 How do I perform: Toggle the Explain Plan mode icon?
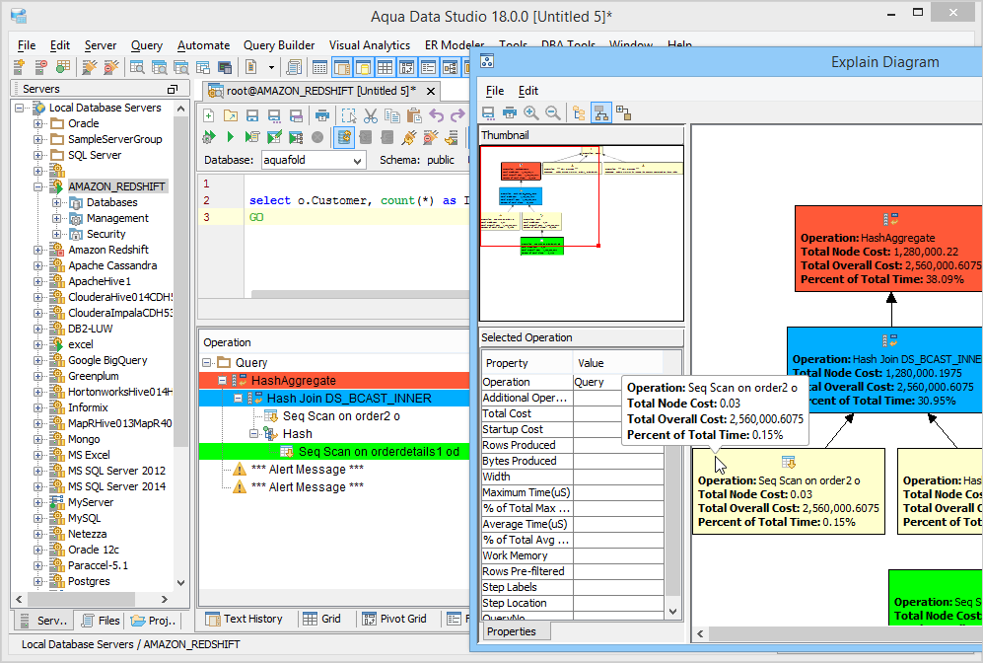click(x=344, y=137)
